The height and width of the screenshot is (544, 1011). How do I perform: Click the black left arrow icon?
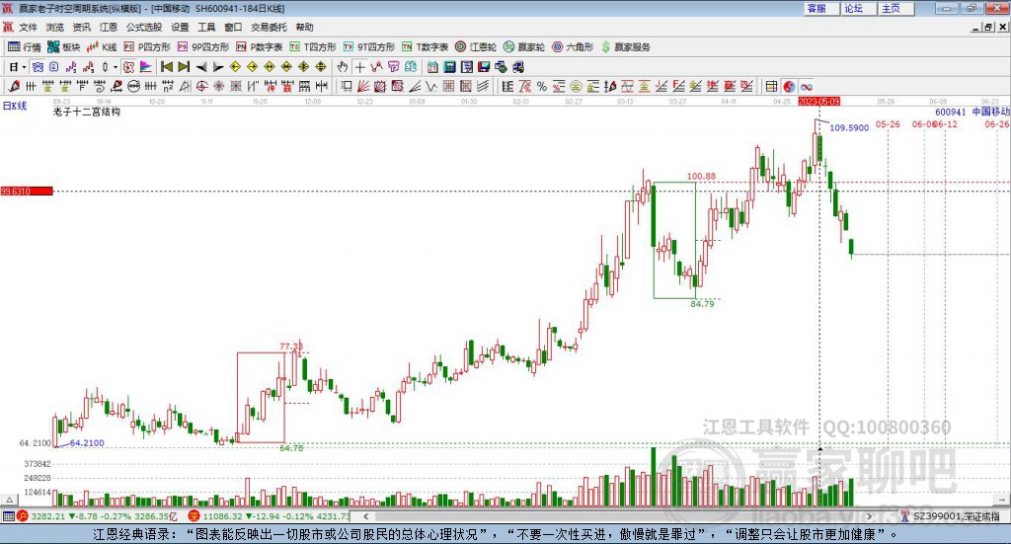(x=201, y=67)
